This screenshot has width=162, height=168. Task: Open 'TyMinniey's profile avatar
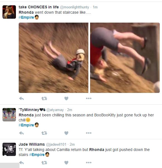[9, 115]
